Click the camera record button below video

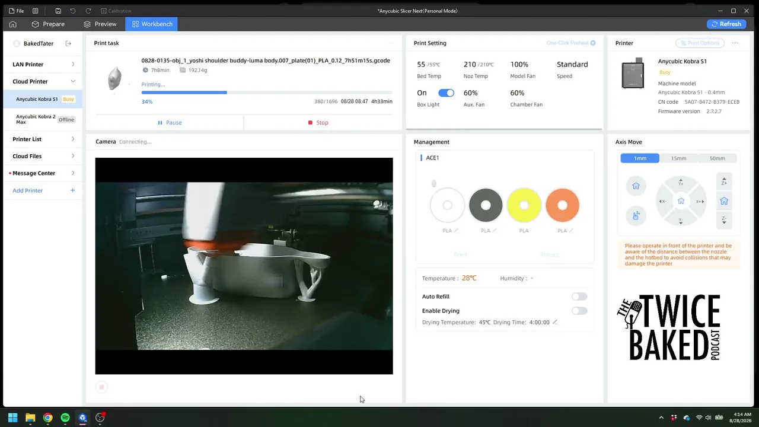pos(101,387)
